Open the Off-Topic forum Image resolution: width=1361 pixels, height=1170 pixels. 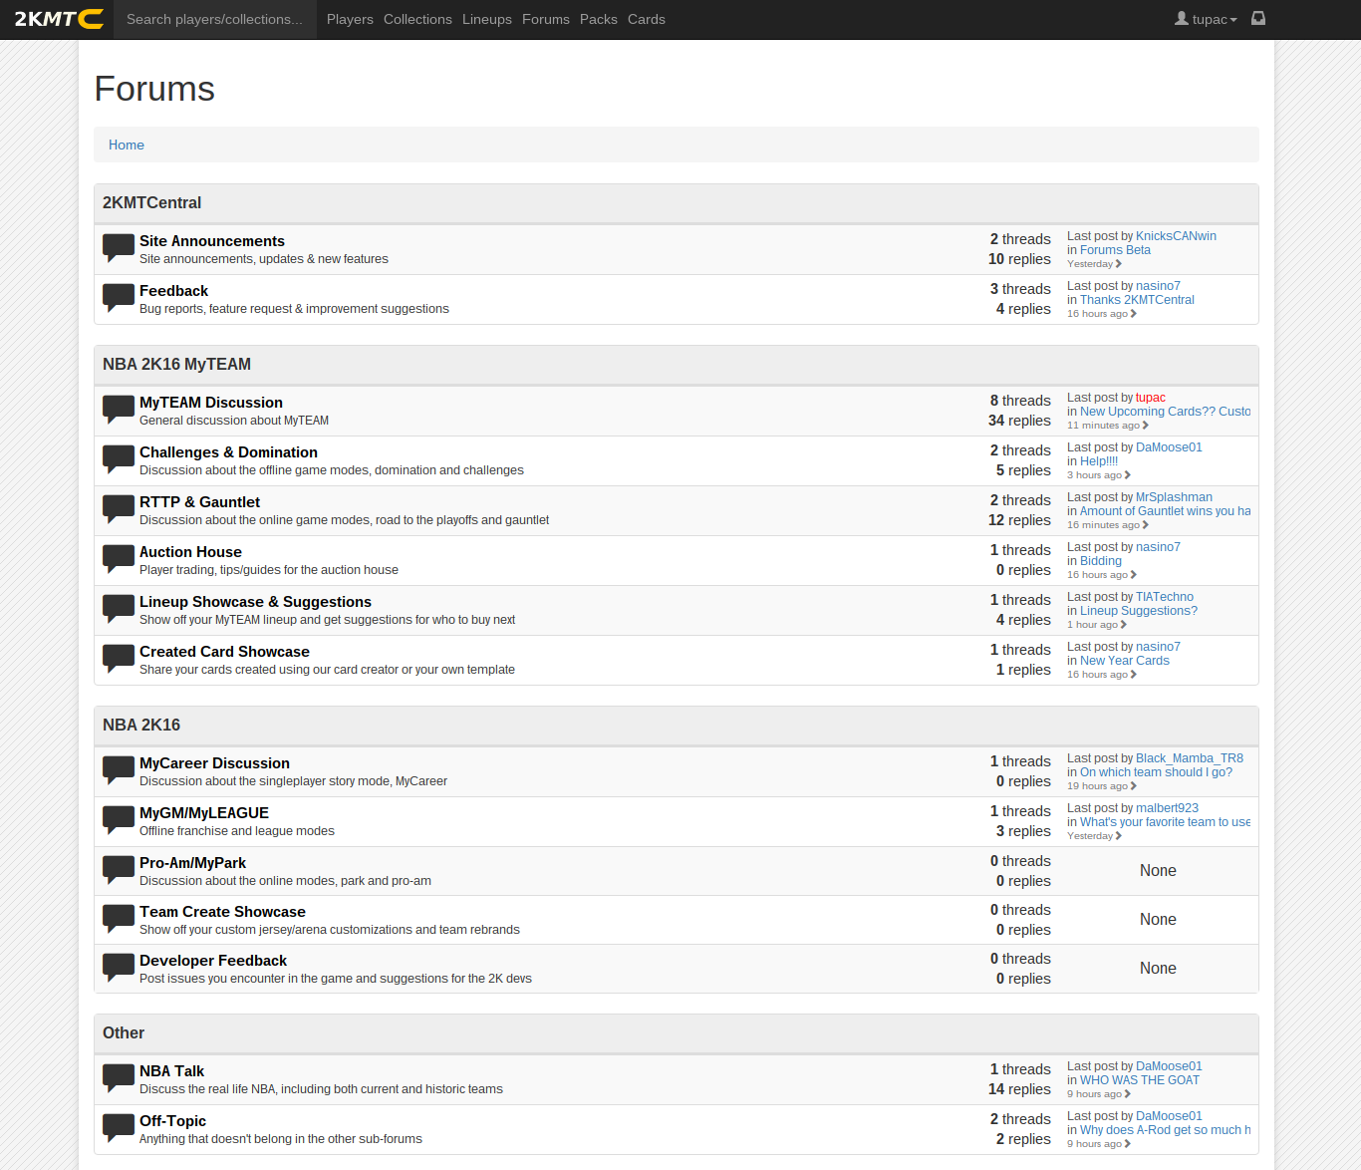click(172, 1121)
